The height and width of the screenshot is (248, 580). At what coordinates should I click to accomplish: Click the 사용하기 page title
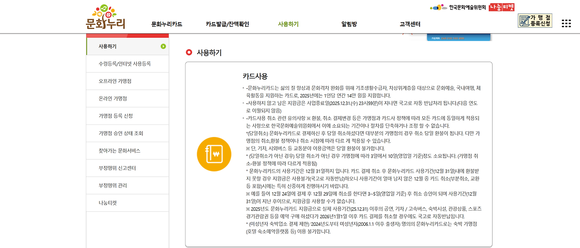pyautogui.click(x=209, y=52)
